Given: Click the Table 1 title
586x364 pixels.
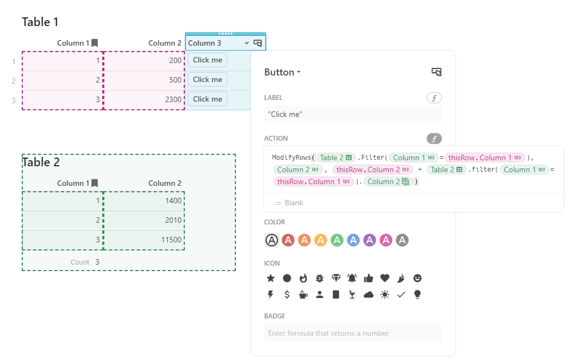Looking at the screenshot, I should tap(40, 22).
